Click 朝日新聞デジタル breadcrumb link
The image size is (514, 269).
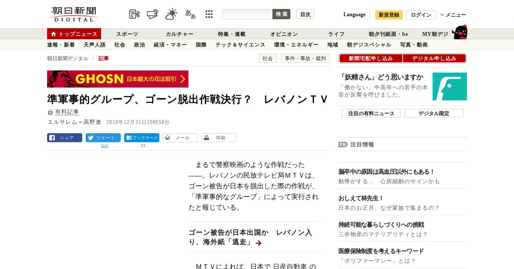tap(68, 58)
